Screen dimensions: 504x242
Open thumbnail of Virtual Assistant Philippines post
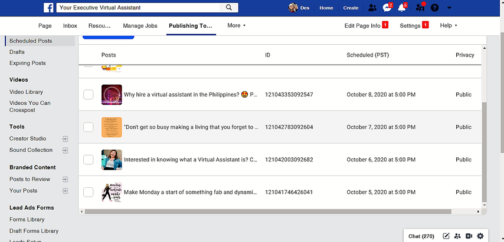click(112, 95)
